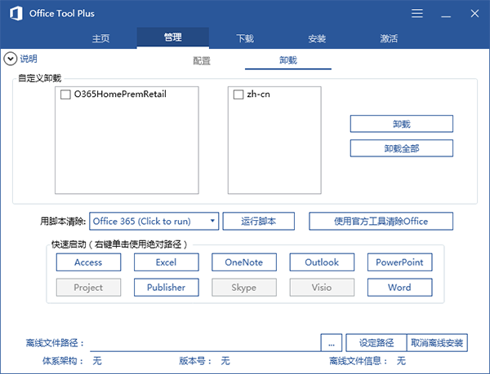Go to the 下载 tab
This screenshot has width=490, height=374.
(x=245, y=38)
